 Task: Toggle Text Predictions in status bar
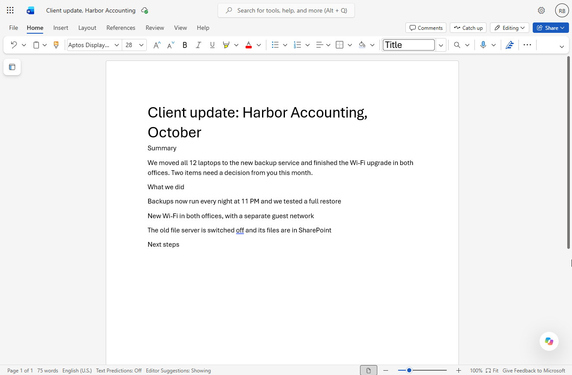[x=119, y=371]
